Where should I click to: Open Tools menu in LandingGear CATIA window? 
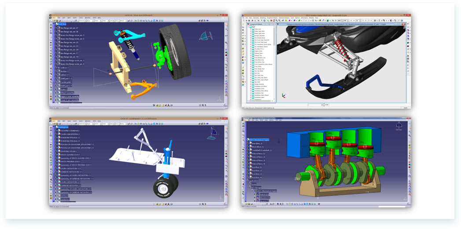point(81,121)
